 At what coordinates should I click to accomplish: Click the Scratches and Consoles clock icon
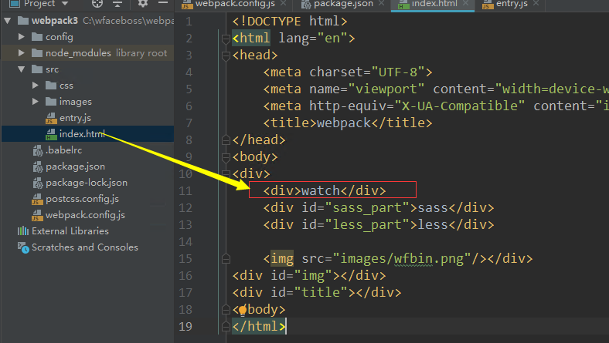pyautogui.click(x=23, y=247)
